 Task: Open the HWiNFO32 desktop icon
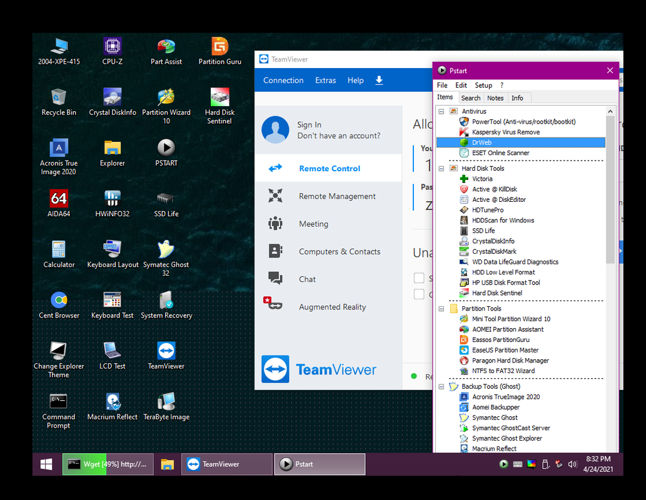[x=113, y=204]
